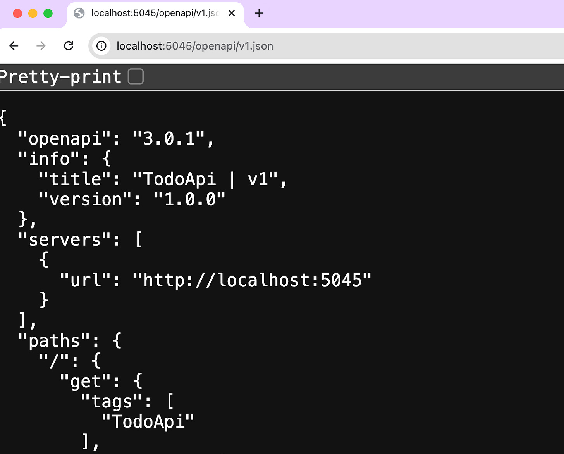This screenshot has height=454, width=564.
Task: Click the back navigation arrow
Action: click(14, 46)
